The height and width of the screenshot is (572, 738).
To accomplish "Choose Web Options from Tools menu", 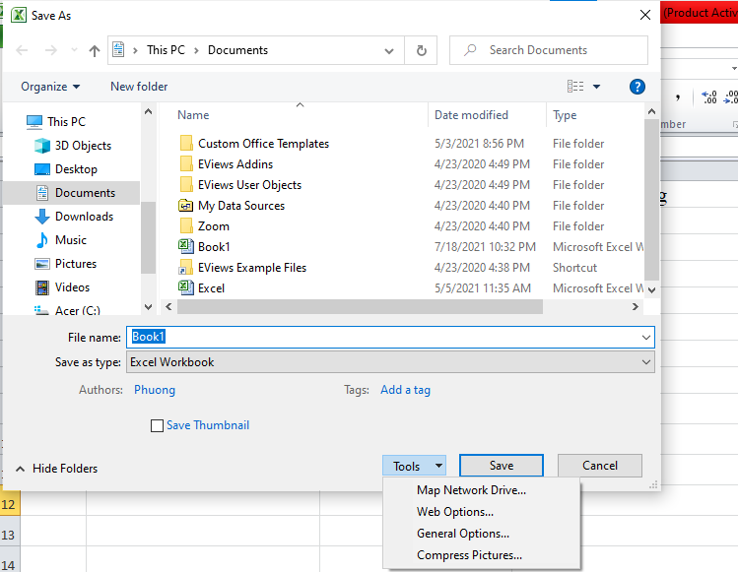I will click(455, 512).
